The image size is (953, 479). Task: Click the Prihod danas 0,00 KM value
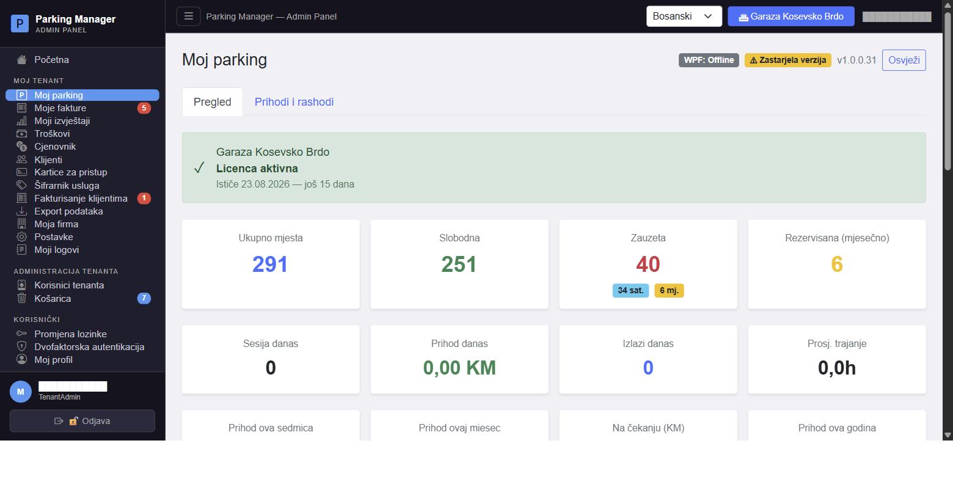click(x=459, y=368)
